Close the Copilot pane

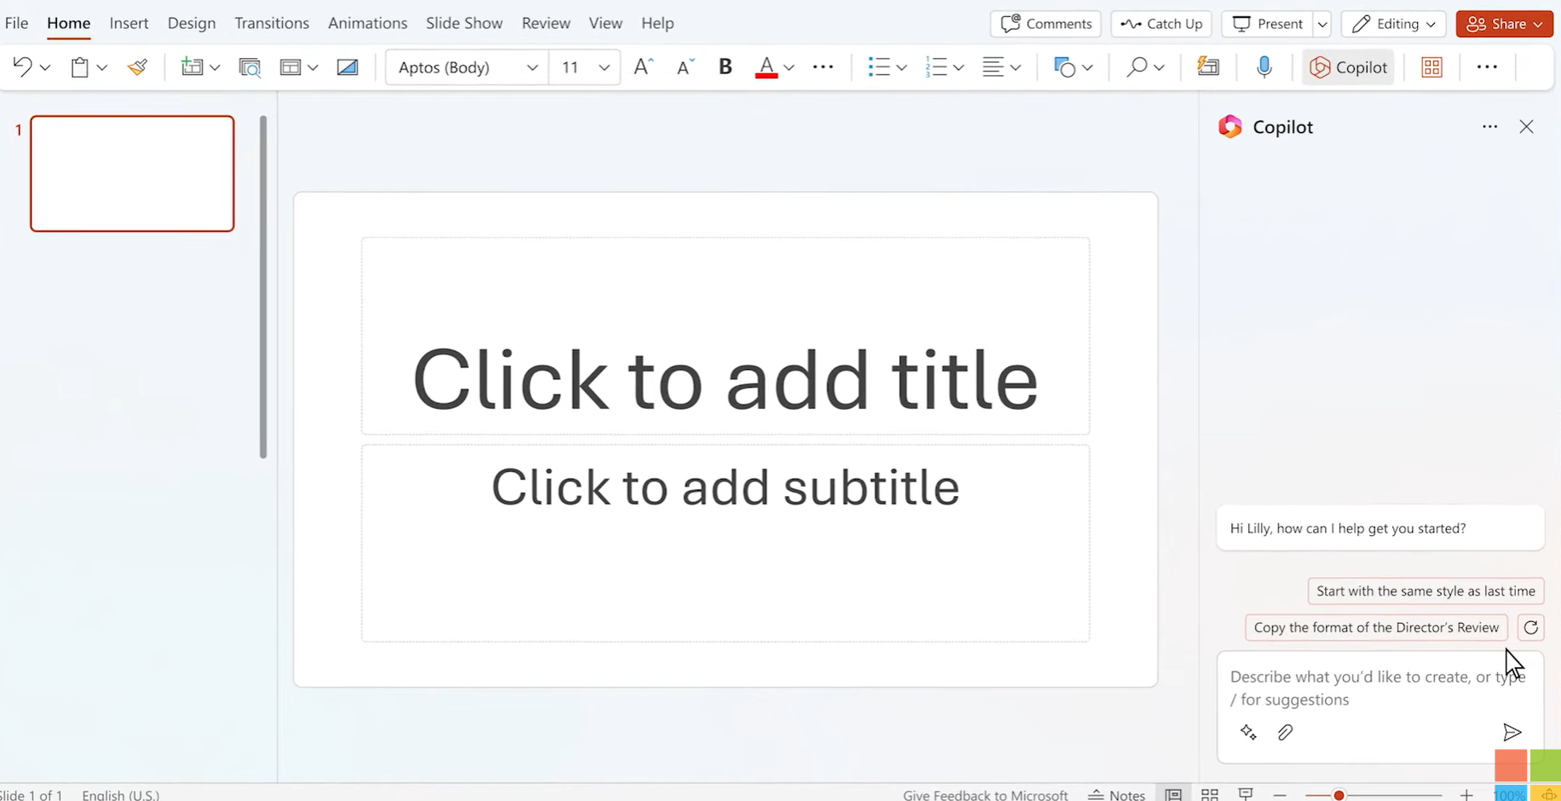pyautogui.click(x=1526, y=127)
